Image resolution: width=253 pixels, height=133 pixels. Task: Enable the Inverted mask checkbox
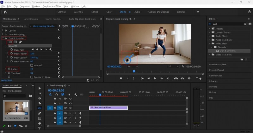(x=32, y=65)
